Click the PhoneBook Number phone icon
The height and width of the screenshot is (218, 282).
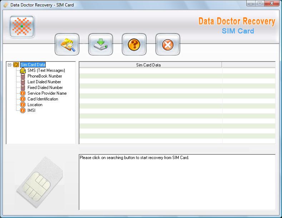tap(23, 76)
